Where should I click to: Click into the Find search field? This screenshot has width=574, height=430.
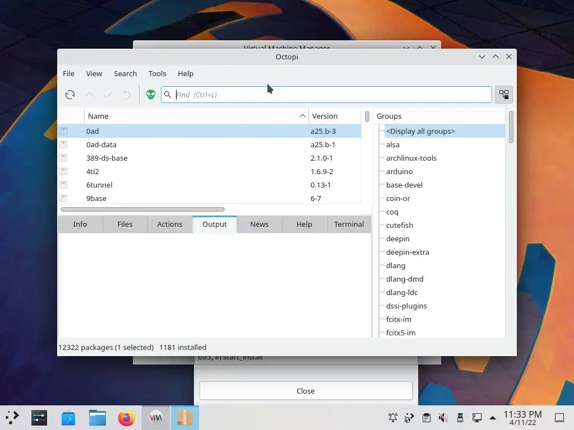[326, 95]
